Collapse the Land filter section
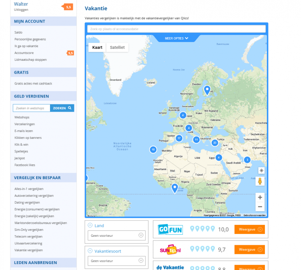 90,226
